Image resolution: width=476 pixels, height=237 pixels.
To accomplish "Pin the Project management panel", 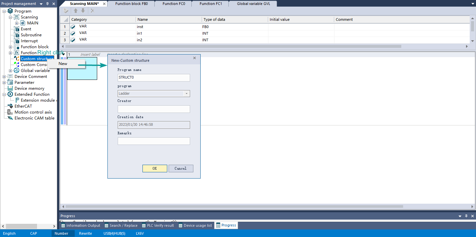I will [47, 4].
